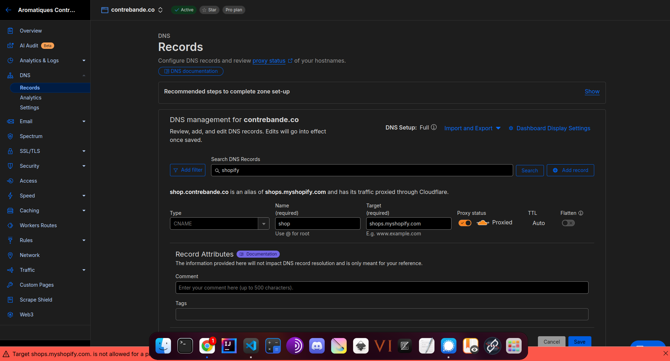Open DNS Settings sub-item
Viewport: 670px width, 361px height.
pyautogui.click(x=29, y=108)
